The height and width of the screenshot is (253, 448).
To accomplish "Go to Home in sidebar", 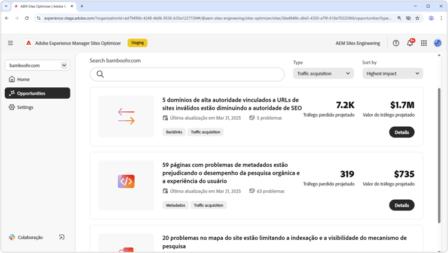I will [x=38, y=80].
